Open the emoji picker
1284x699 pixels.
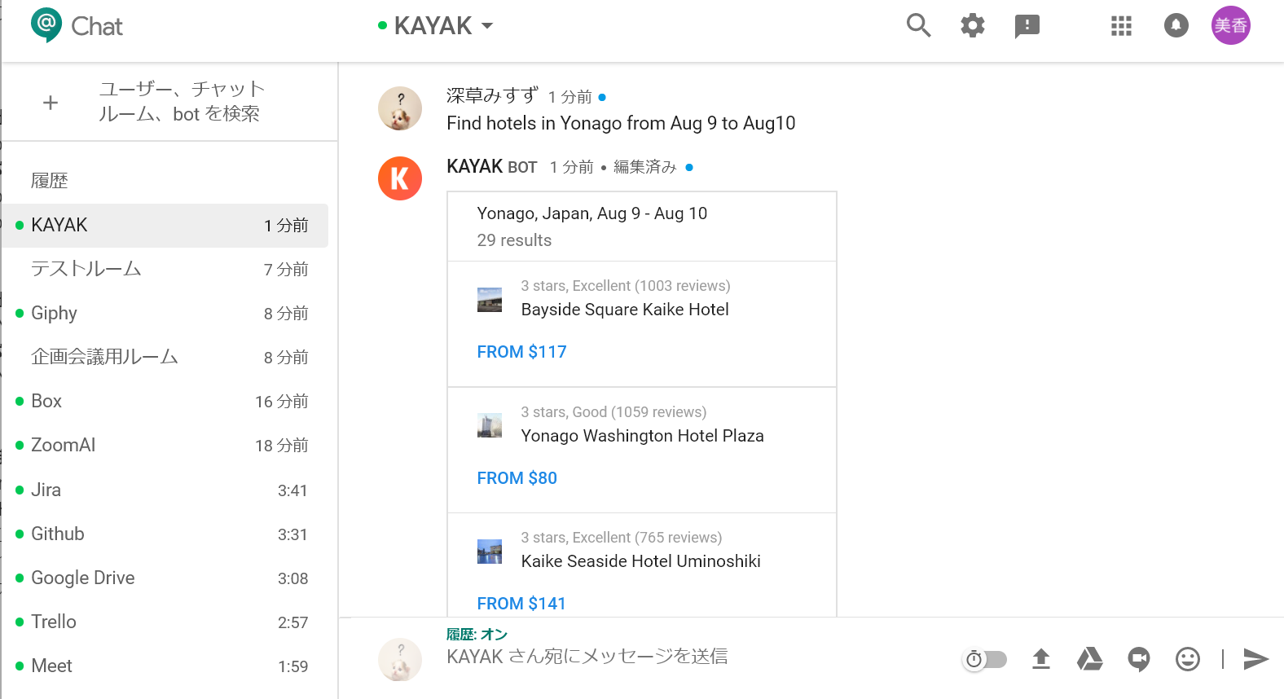(x=1187, y=658)
